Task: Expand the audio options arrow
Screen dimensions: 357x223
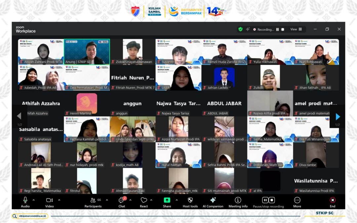Action: pos(33,200)
